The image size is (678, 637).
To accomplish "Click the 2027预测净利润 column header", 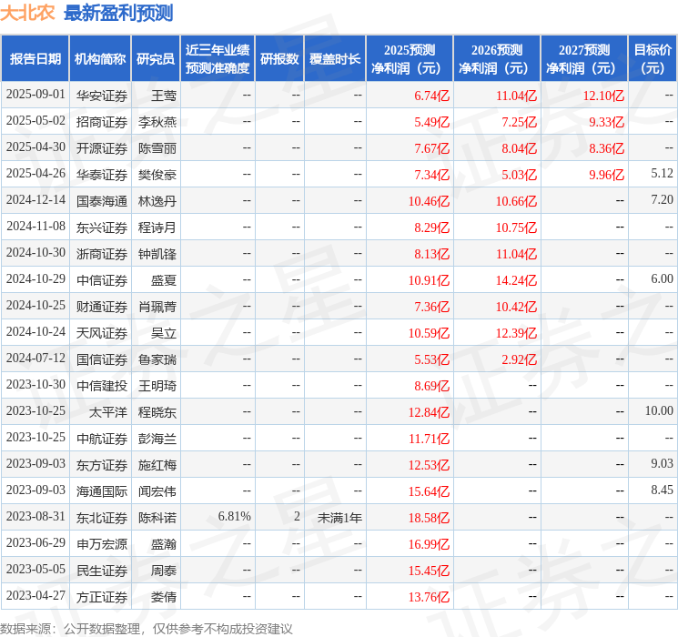I will click(x=583, y=58).
